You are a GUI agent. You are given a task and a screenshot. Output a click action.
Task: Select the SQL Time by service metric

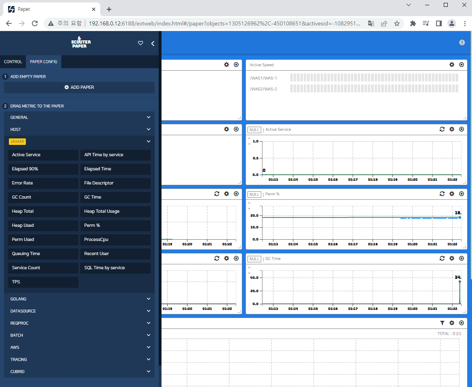[x=115, y=268]
